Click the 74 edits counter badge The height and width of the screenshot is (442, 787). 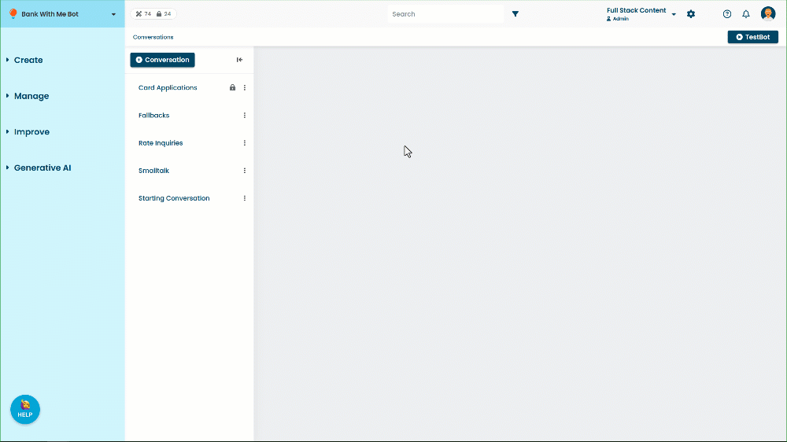pyautogui.click(x=143, y=14)
